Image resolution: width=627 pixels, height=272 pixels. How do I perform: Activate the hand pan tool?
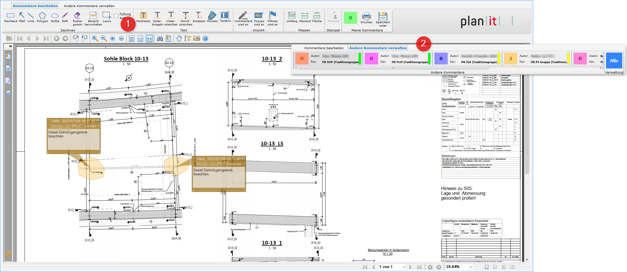pyautogui.click(x=179, y=38)
